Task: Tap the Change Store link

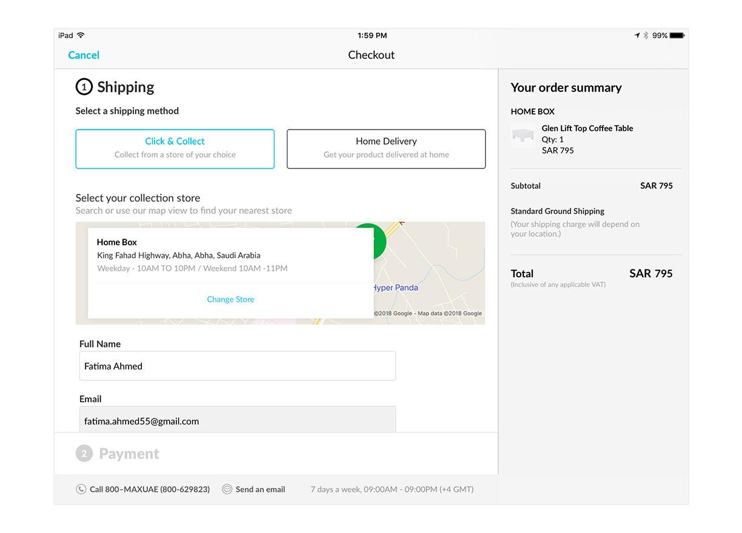Action: [230, 299]
